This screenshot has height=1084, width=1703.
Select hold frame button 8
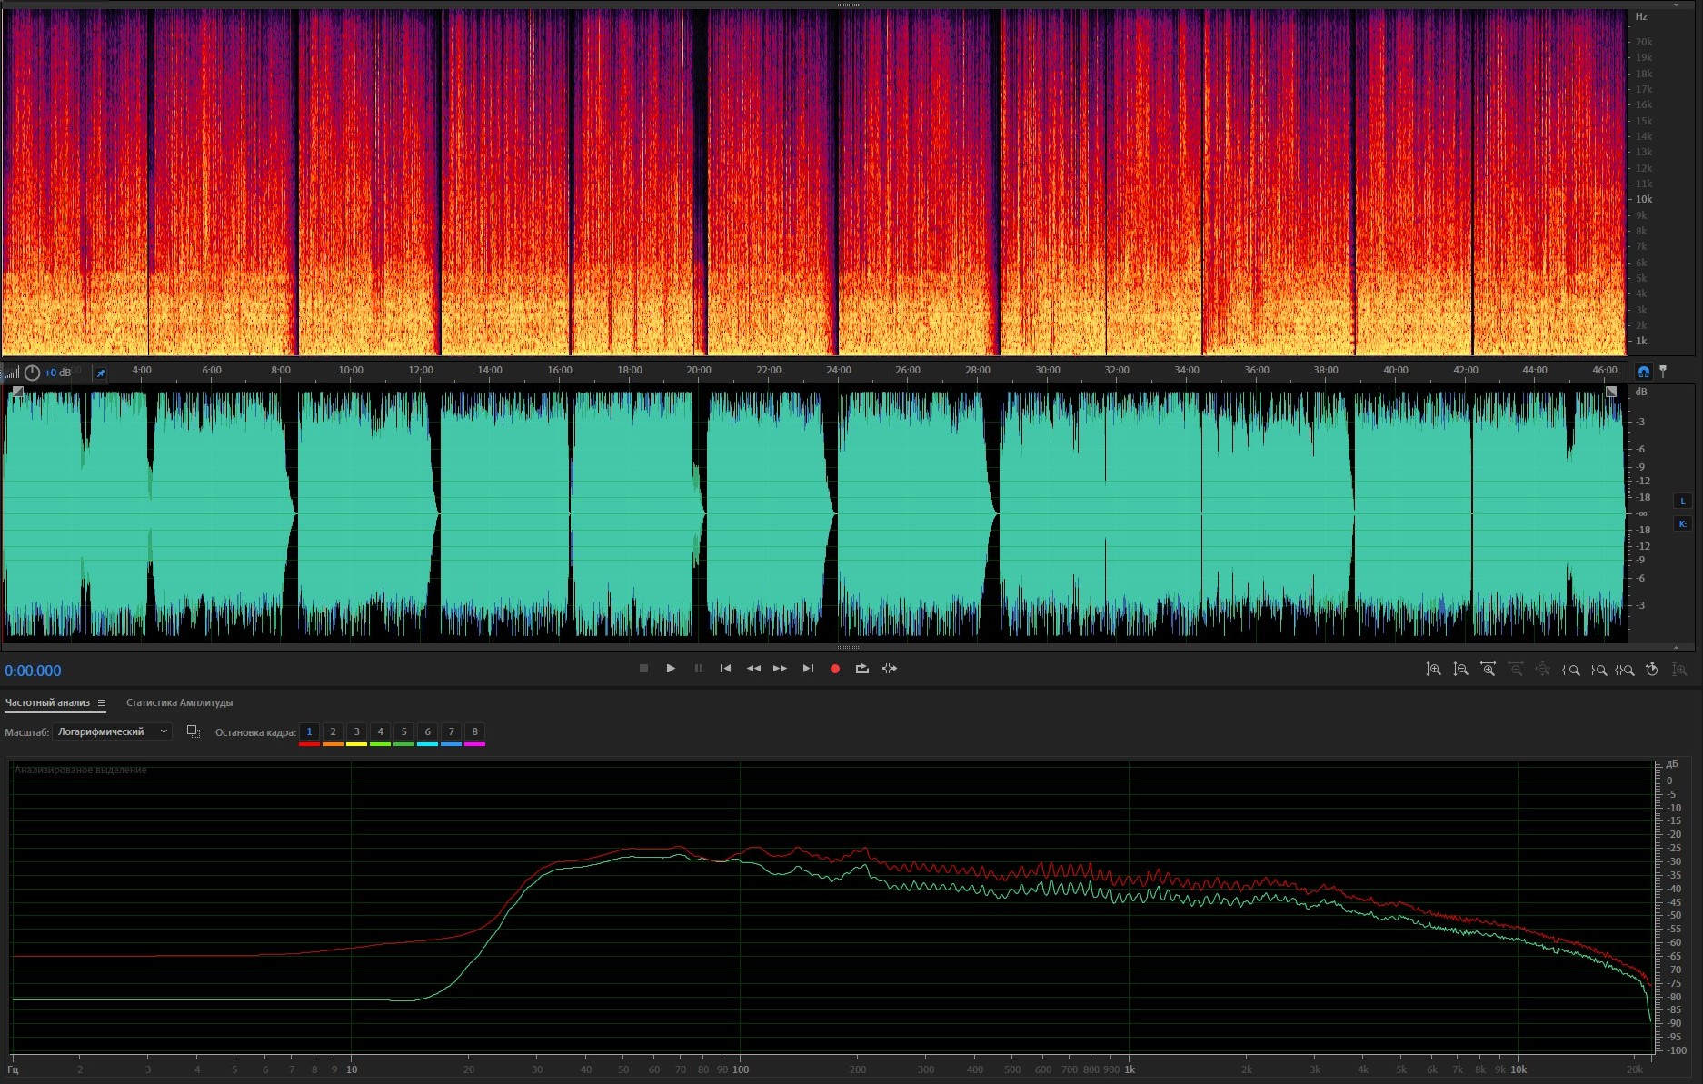point(474,732)
